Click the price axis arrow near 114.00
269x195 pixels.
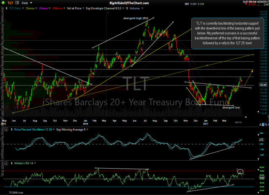coord(258,112)
